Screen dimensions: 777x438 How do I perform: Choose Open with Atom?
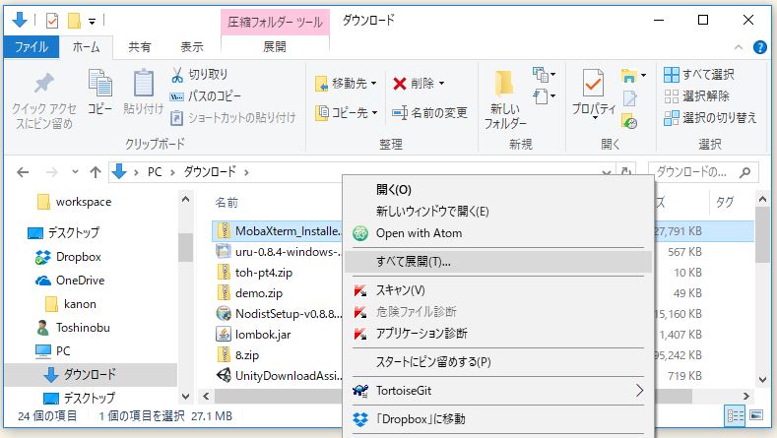pyautogui.click(x=498, y=233)
